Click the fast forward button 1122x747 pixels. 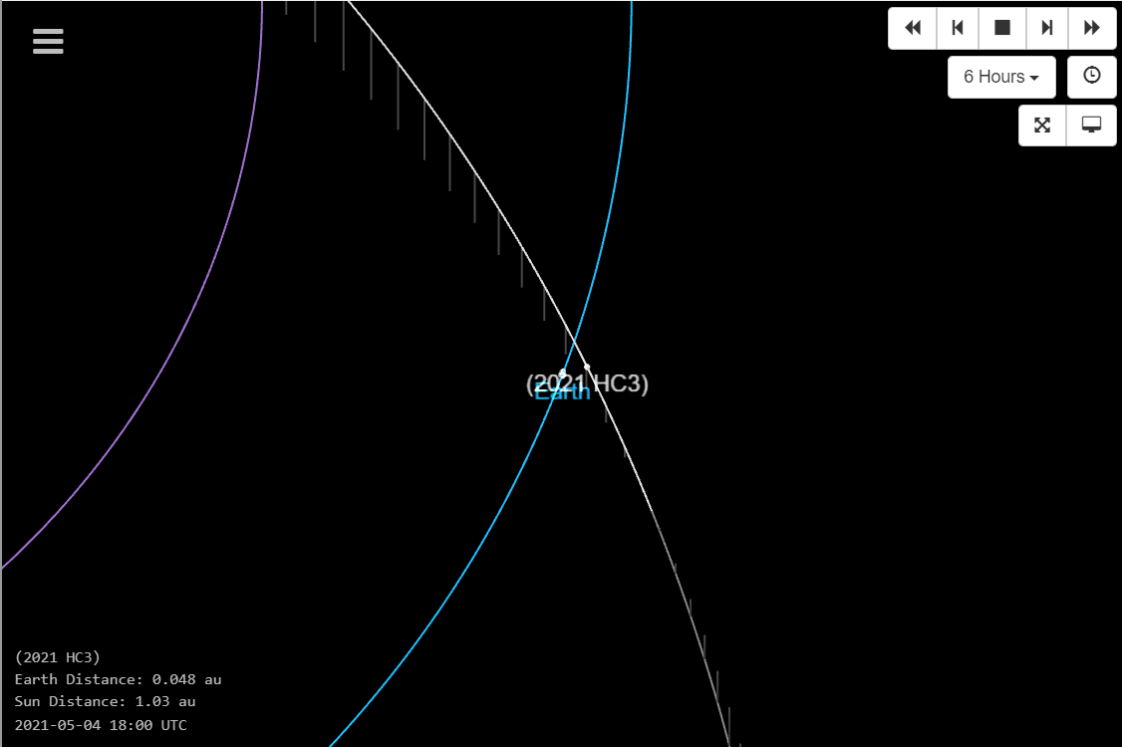point(1092,28)
